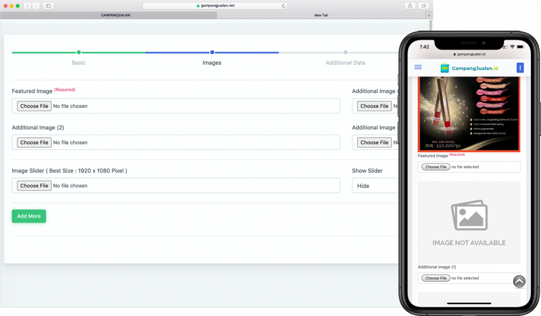Open the blue three-dot menu on mobile
The width and height of the screenshot is (541, 316).
click(520, 68)
